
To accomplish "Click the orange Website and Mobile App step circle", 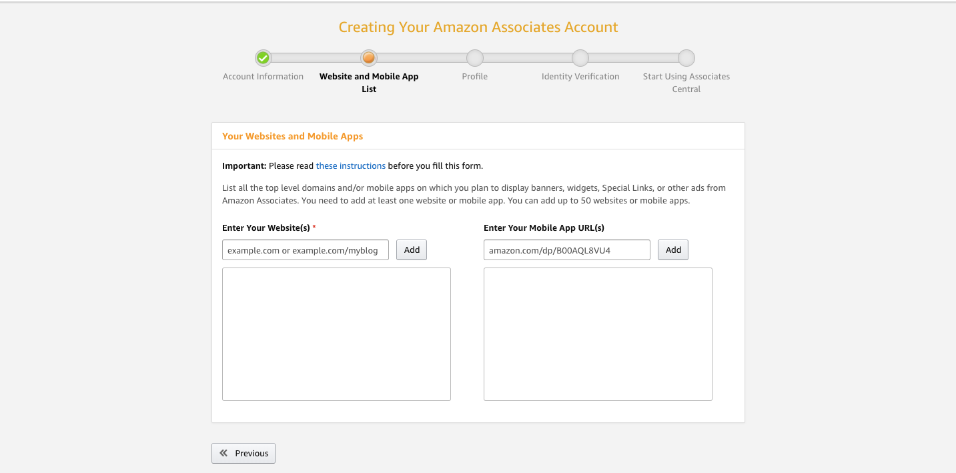I will pyautogui.click(x=369, y=58).
